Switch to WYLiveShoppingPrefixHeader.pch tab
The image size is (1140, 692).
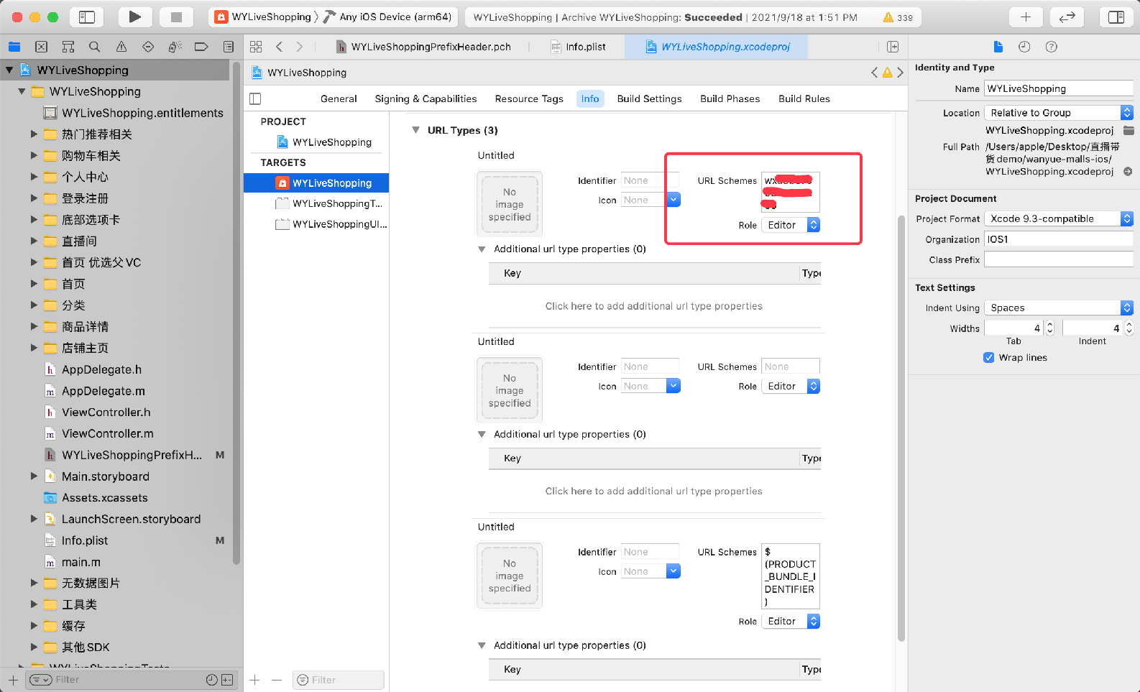point(423,47)
